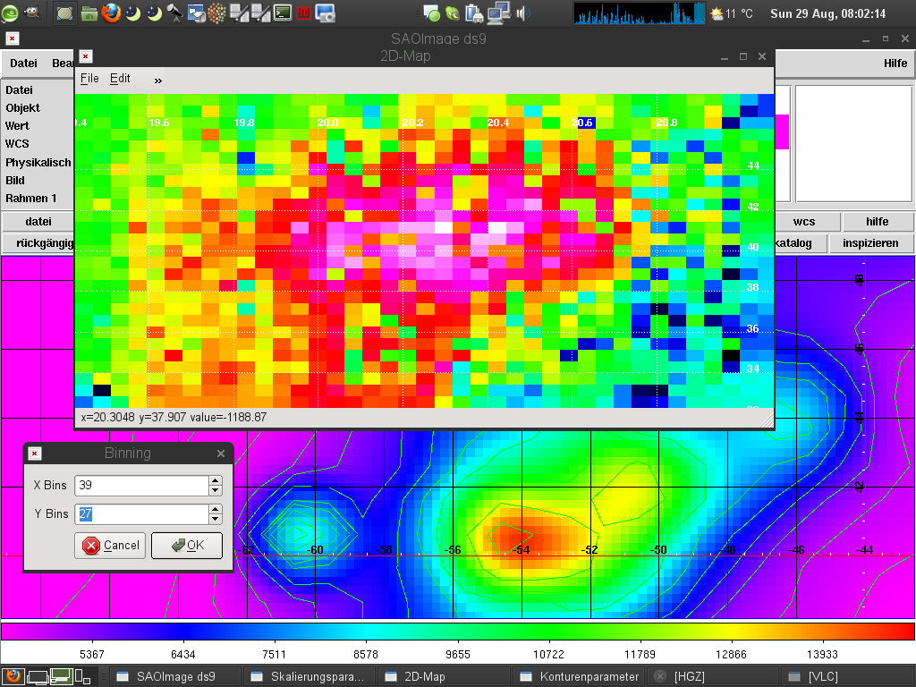Launch Firefox from the top panel

pos(111,13)
